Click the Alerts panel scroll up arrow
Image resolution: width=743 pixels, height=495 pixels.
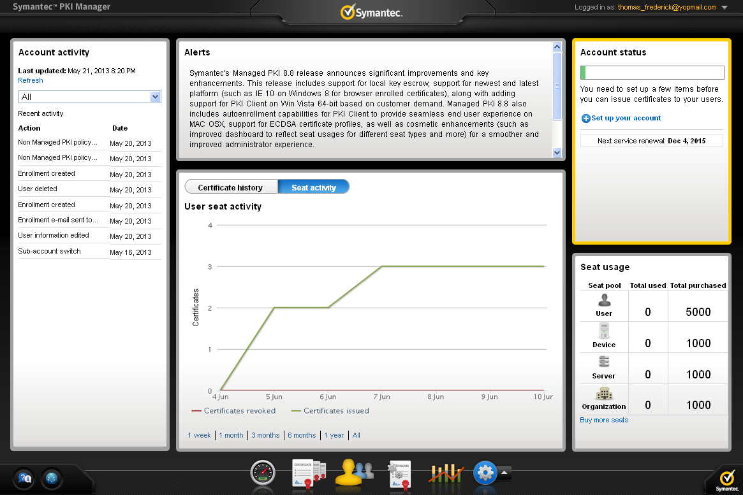557,47
